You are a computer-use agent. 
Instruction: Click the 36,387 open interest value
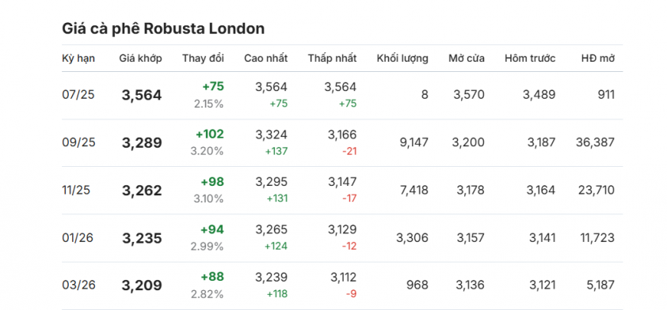pyautogui.click(x=595, y=142)
